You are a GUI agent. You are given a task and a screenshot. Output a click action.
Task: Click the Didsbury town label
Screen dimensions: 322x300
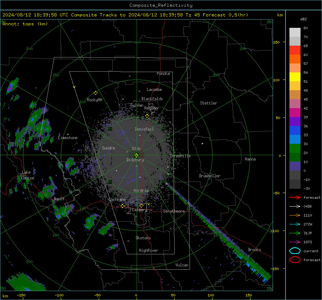[x=135, y=160]
